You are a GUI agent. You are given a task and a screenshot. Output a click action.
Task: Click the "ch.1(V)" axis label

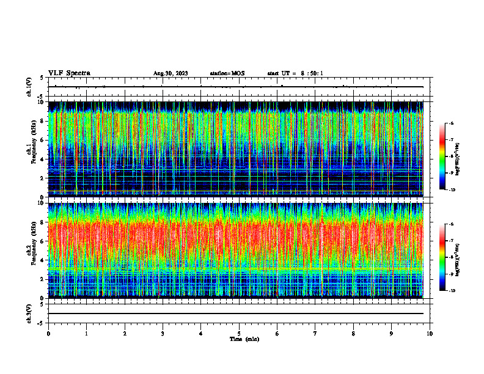[29, 87]
